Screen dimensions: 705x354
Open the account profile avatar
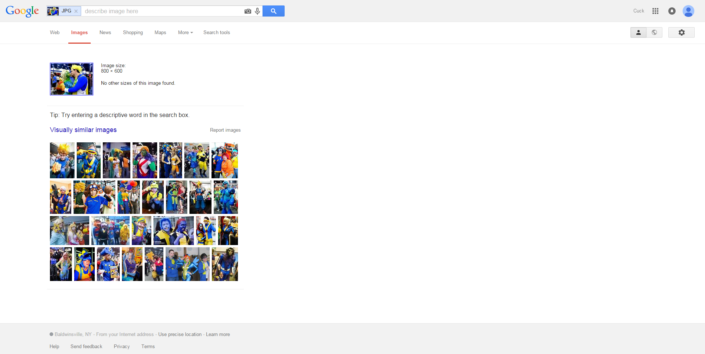(688, 11)
